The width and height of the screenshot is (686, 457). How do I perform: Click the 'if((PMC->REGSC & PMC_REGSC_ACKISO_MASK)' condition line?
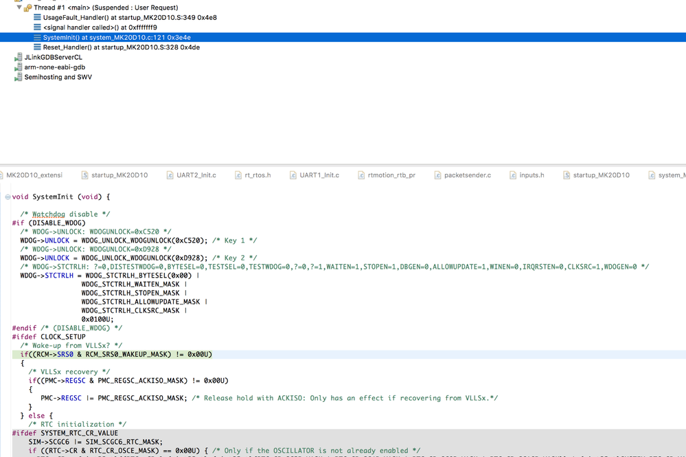(128, 381)
